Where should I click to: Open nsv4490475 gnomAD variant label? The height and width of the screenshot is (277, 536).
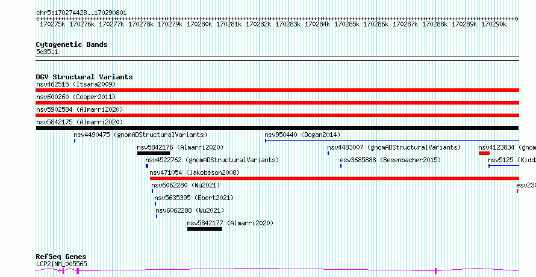click(140, 135)
